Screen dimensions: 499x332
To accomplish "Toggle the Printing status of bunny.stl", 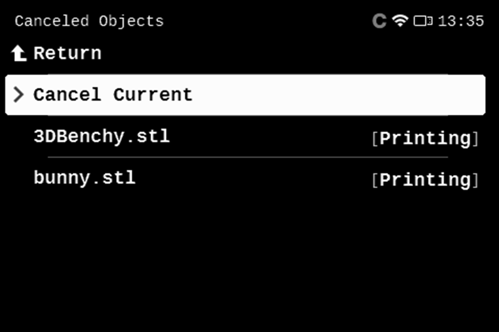I will [x=425, y=180].
